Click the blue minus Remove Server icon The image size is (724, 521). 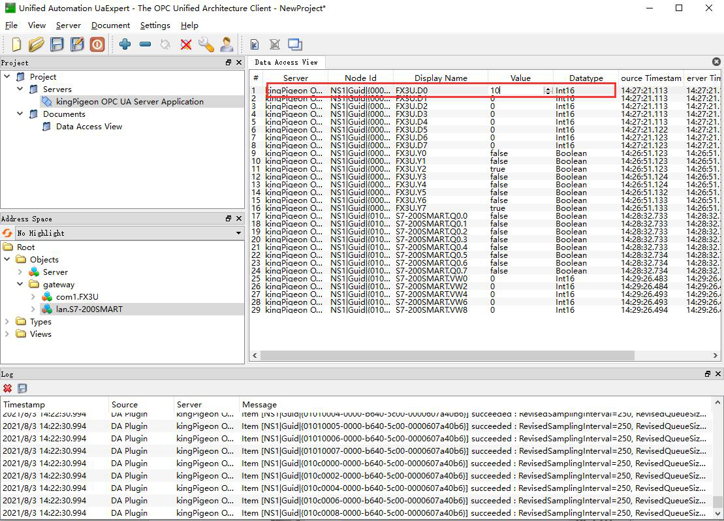[x=145, y=44]
